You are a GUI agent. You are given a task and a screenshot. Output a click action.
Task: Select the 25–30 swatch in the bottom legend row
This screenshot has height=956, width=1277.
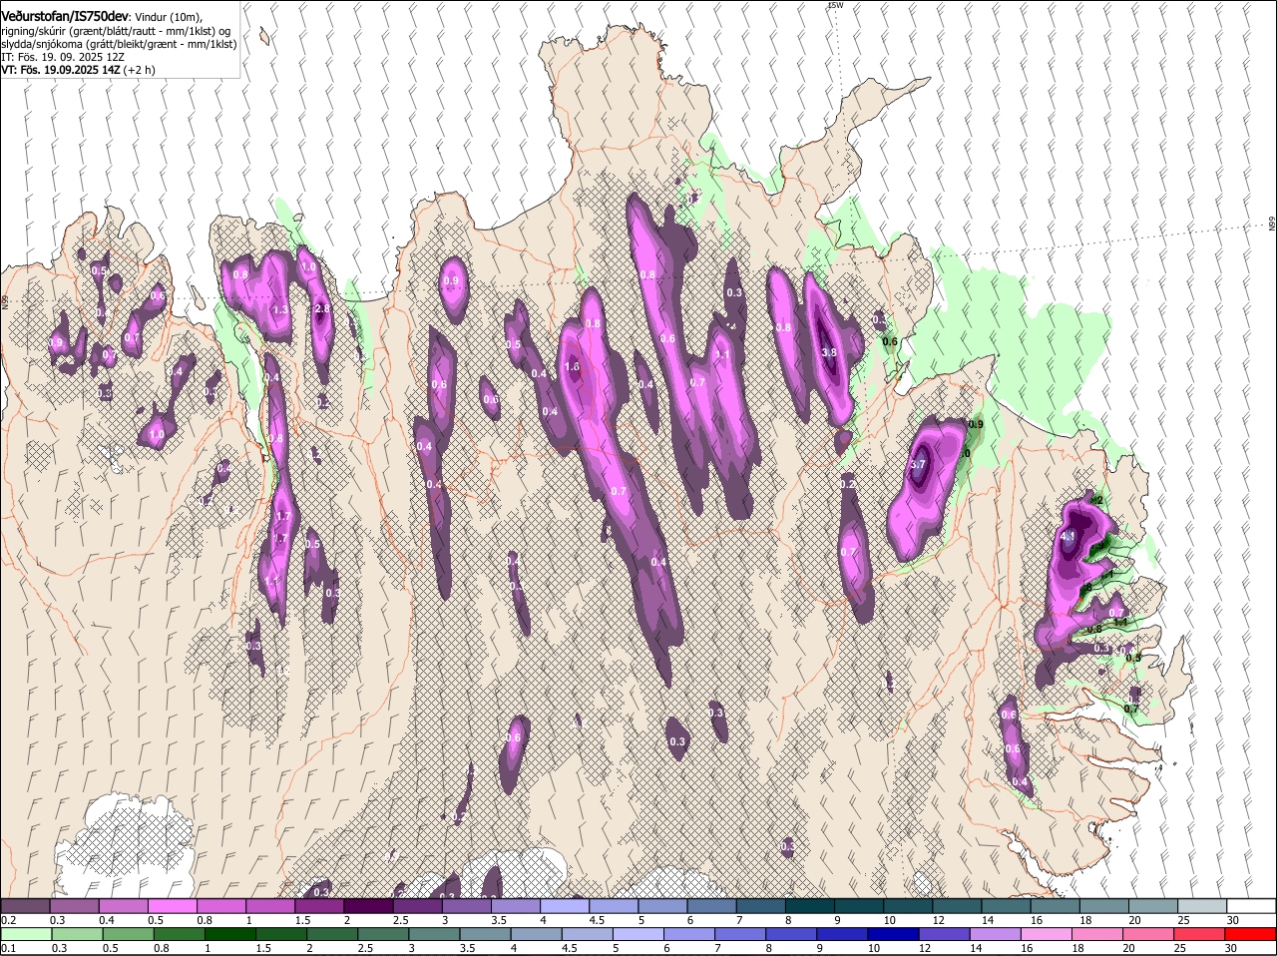click(1199, 934)
